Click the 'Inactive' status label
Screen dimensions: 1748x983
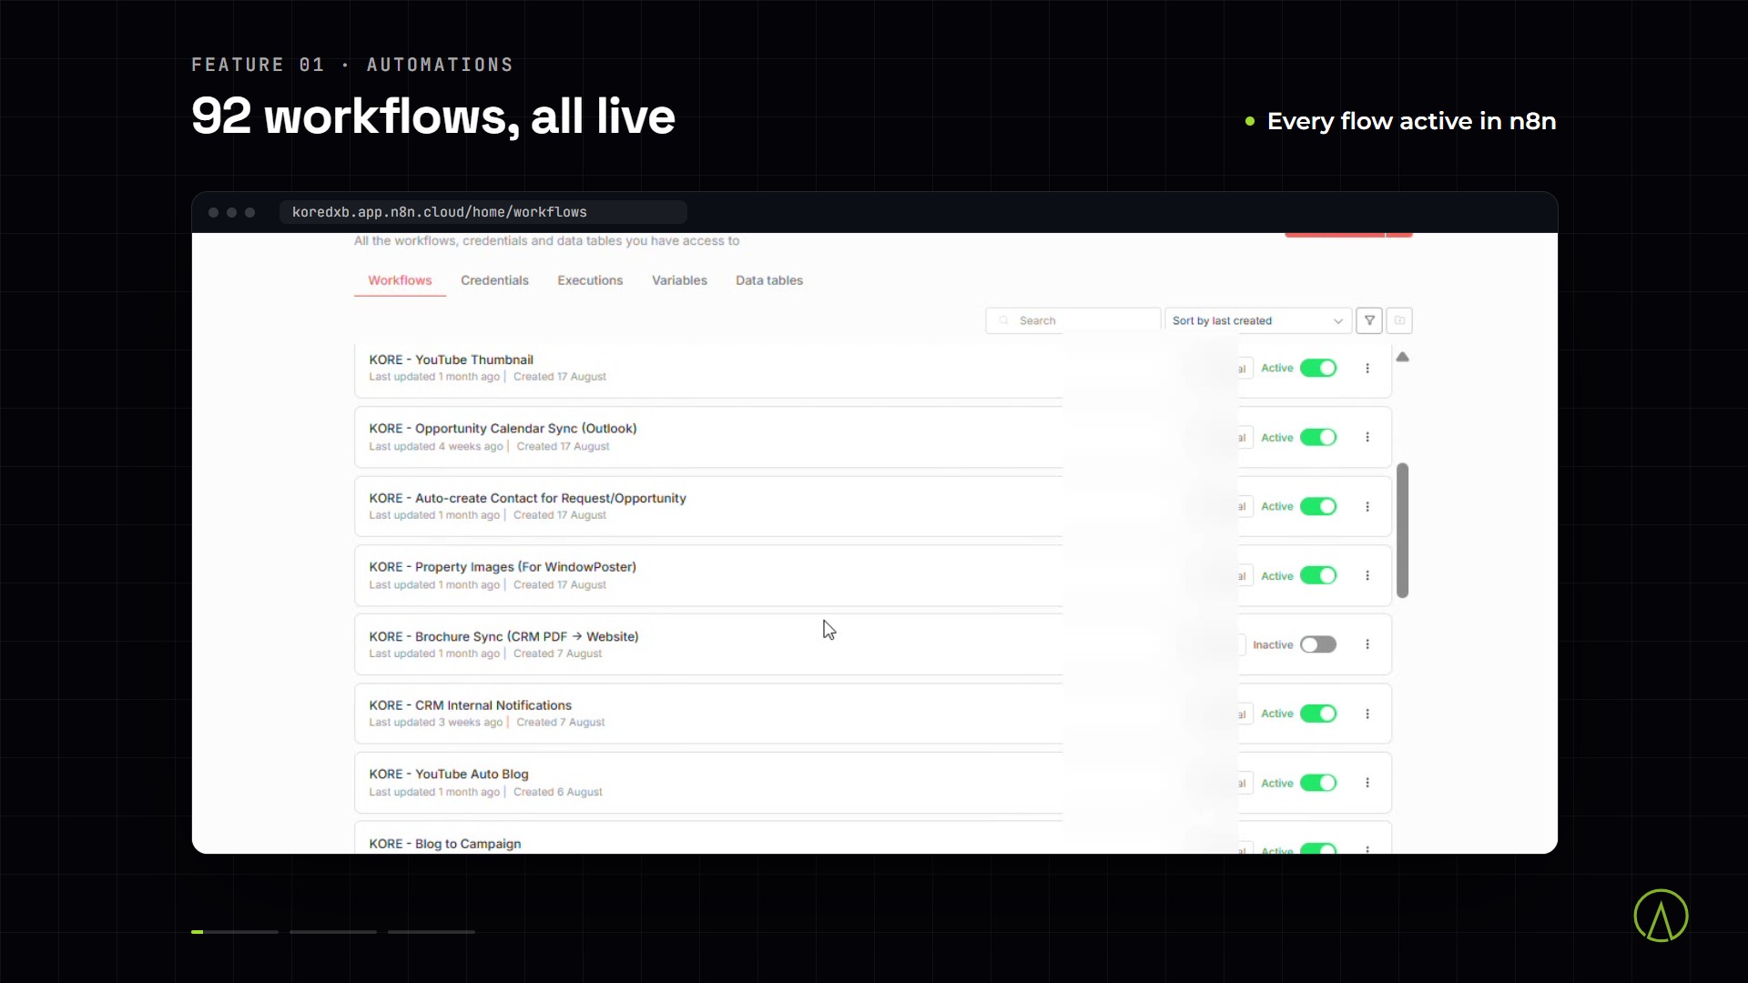pos(1273,644)
